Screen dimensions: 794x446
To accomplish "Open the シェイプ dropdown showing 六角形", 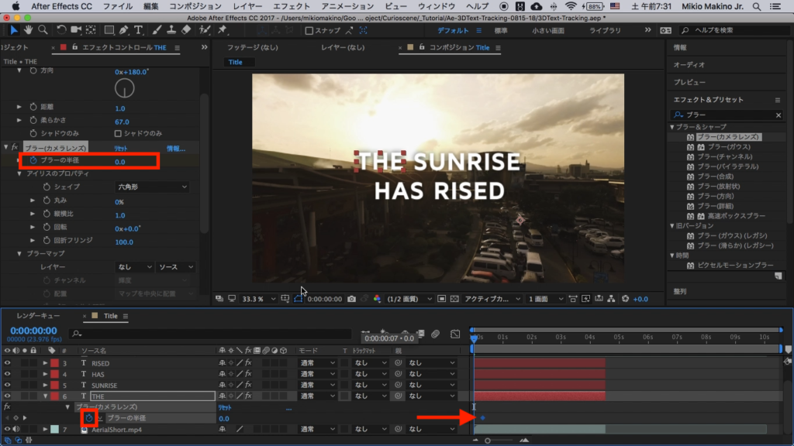I will (x=152, y=187).
